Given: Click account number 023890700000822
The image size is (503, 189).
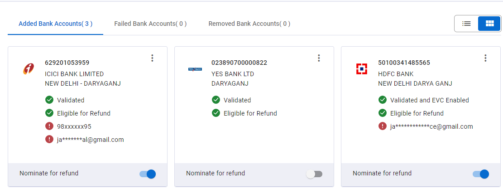Looking at the screenshot, I should coord(240,63).
